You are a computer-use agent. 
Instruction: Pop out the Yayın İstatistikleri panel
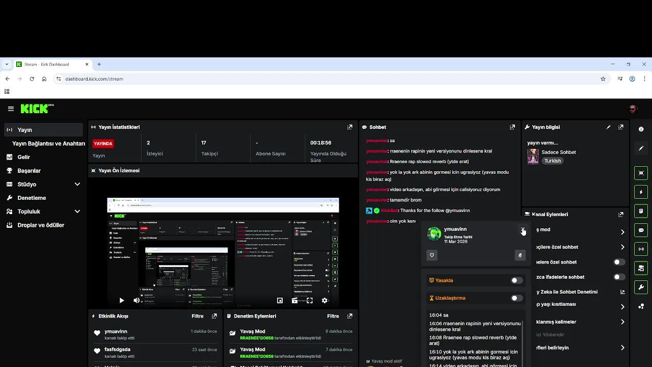point(350,127)
